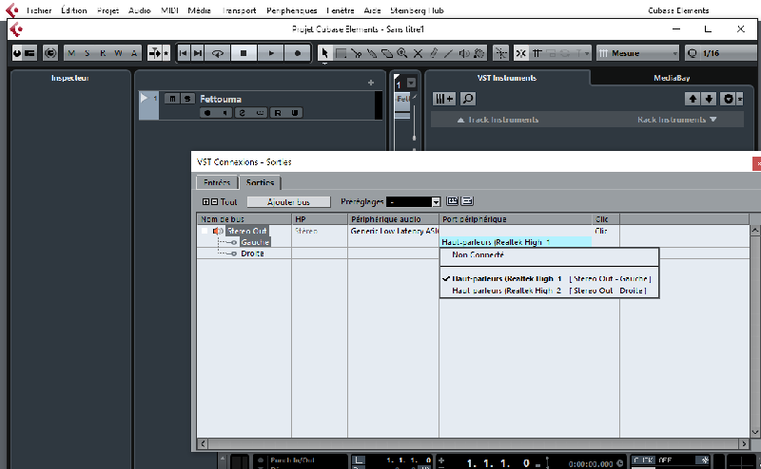
Task: Store a preset in VST Connexions
Action: point(453,201)
